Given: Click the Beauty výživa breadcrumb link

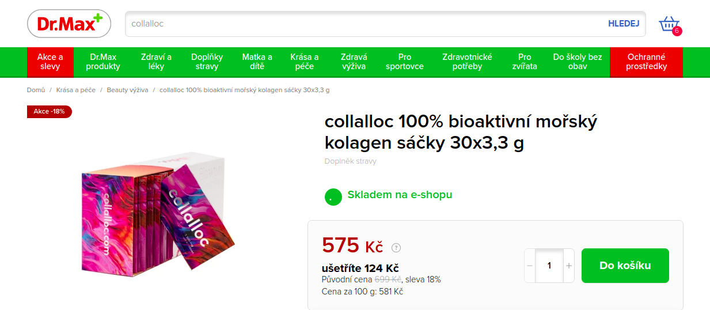Looking at the screenshot, I should [x=127, y=90].
